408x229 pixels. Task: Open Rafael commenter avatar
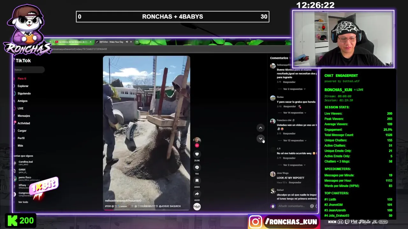click(273, 191)
